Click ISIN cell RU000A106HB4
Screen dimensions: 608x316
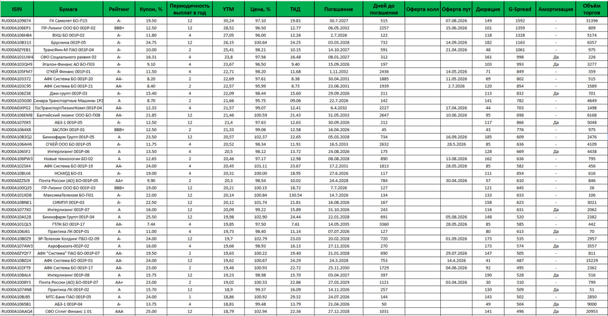17,35
